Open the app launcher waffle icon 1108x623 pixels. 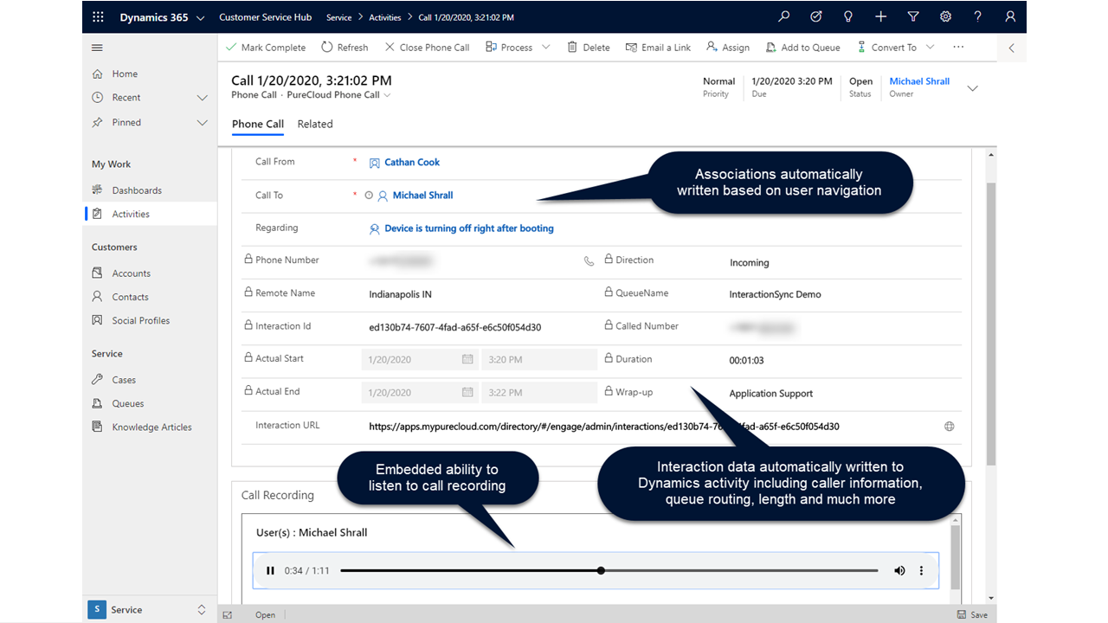98,17
